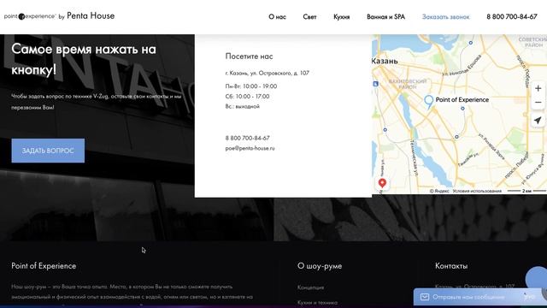The width and height of the screenshot is (547, 308).
Task: Click the poe@penta-house.ru email link
Action: click(x=250, y=148)
